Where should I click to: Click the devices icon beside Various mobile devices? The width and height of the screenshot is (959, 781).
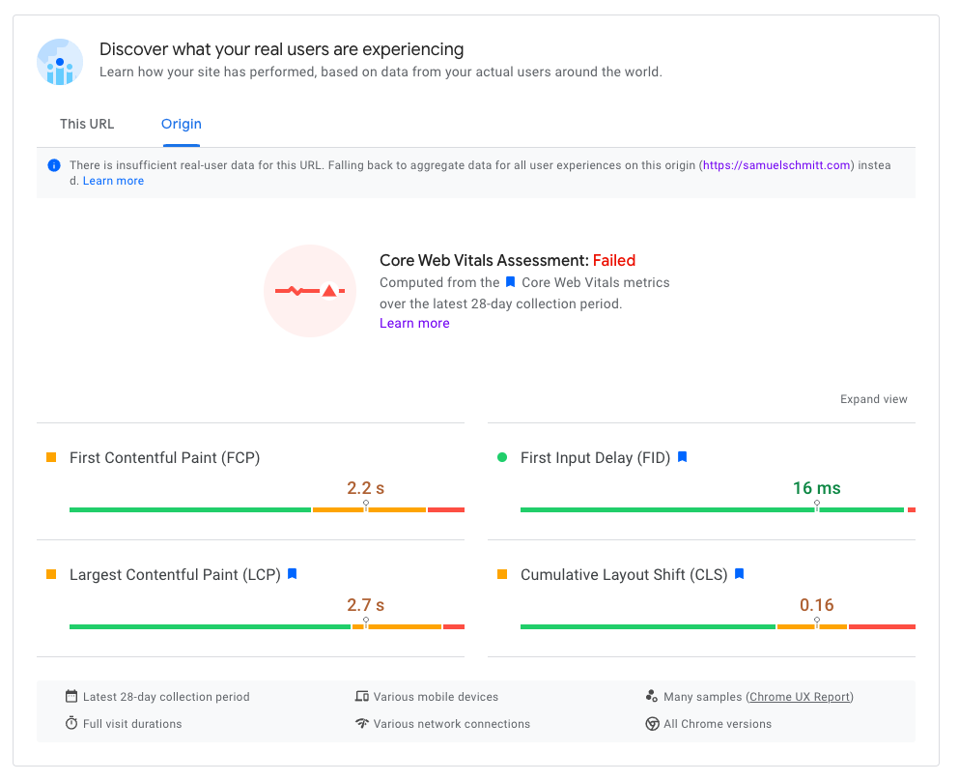click(x=362, y=697)
